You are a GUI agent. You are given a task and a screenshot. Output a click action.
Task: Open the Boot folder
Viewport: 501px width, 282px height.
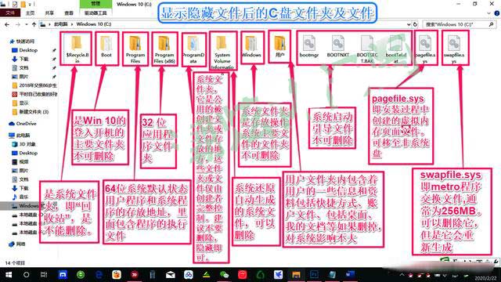[106, 47]
